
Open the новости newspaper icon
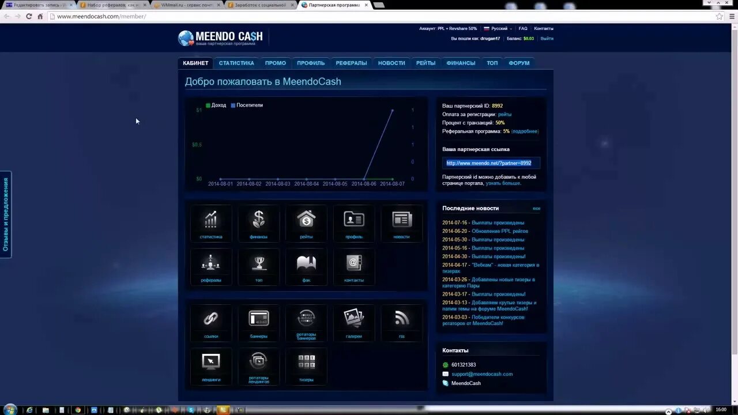402,223
